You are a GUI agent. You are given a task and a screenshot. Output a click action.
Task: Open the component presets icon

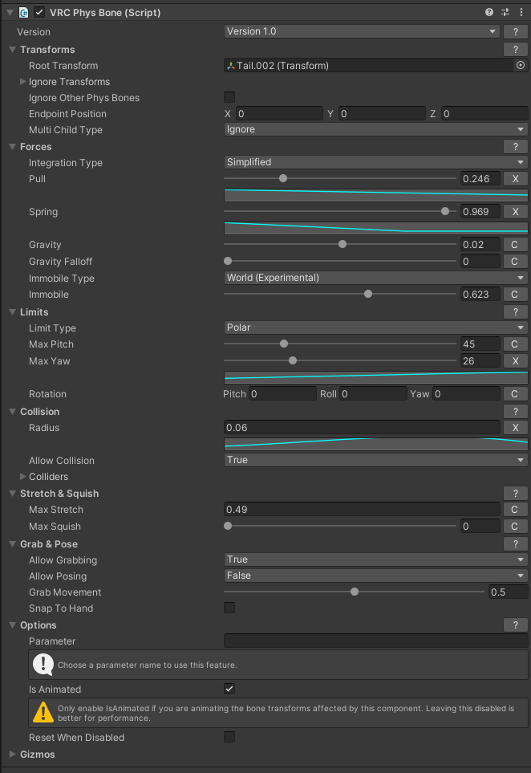(505, 12)
